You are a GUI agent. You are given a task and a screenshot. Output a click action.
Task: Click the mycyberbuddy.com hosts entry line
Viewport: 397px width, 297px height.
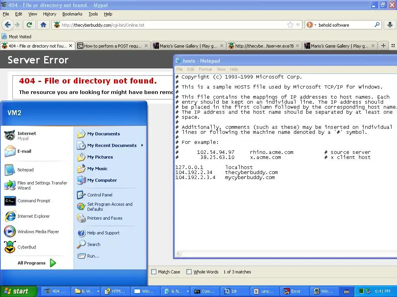point(225,177)
